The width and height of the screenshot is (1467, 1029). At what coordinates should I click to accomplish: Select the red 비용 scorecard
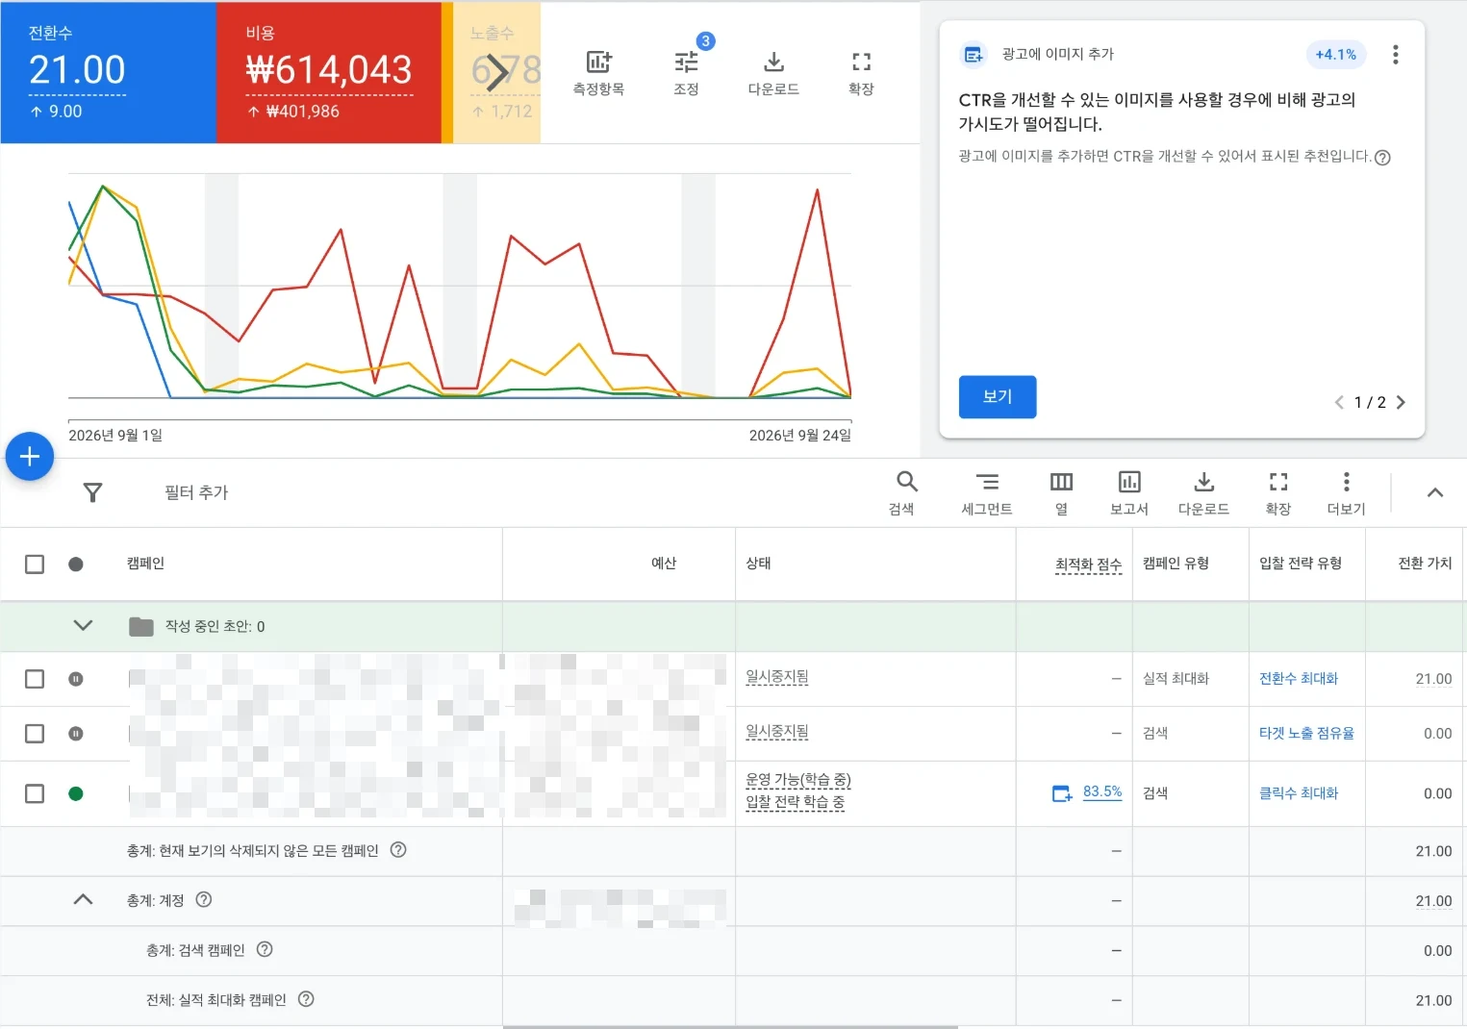pyautogui.click(x=329, y=72)
